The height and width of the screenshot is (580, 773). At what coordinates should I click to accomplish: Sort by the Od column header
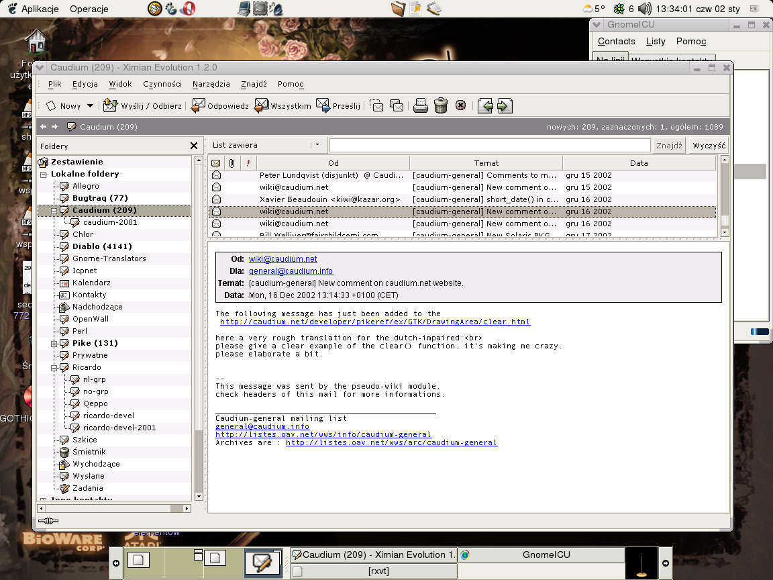point(333,163)
